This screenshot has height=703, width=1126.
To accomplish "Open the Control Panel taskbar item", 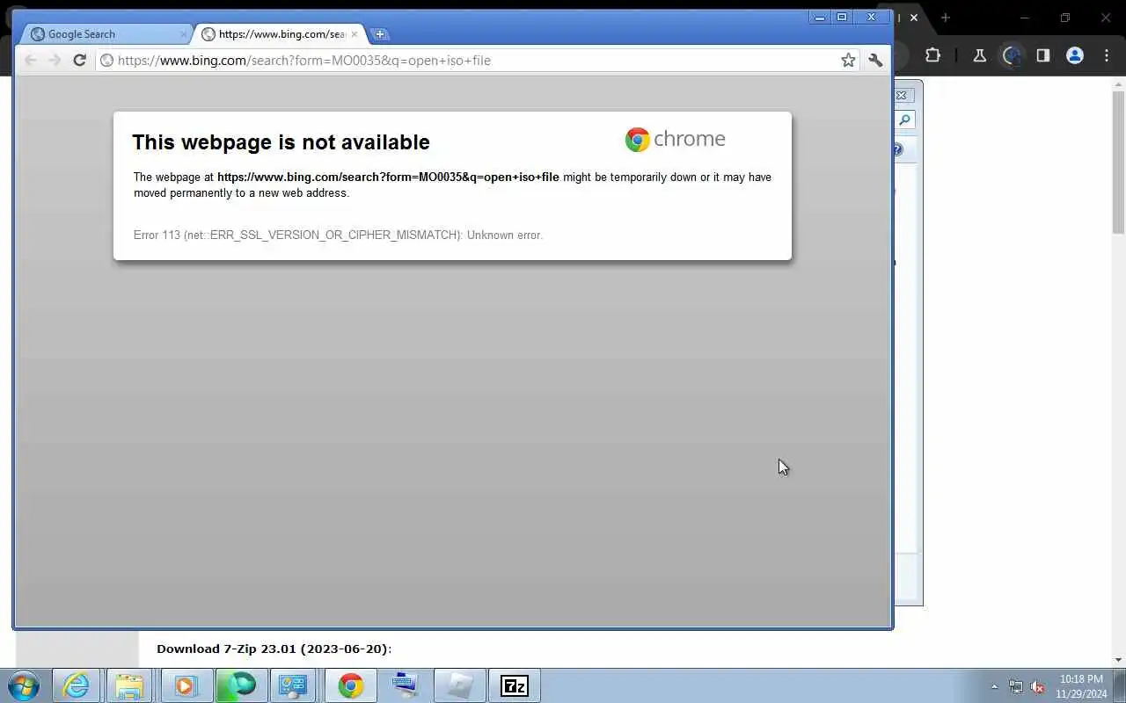I will [x=293, y=685].
